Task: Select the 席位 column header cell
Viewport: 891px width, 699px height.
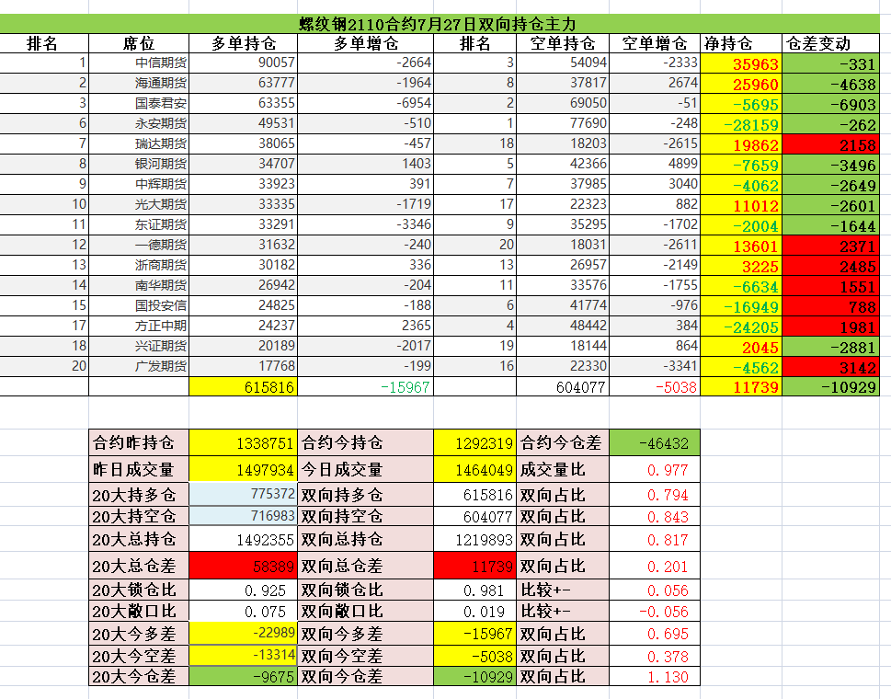Action: pos(138,43)
